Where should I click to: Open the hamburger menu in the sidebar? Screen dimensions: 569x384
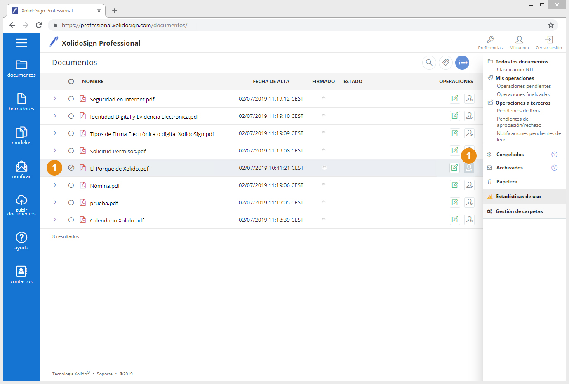[21, 43]
